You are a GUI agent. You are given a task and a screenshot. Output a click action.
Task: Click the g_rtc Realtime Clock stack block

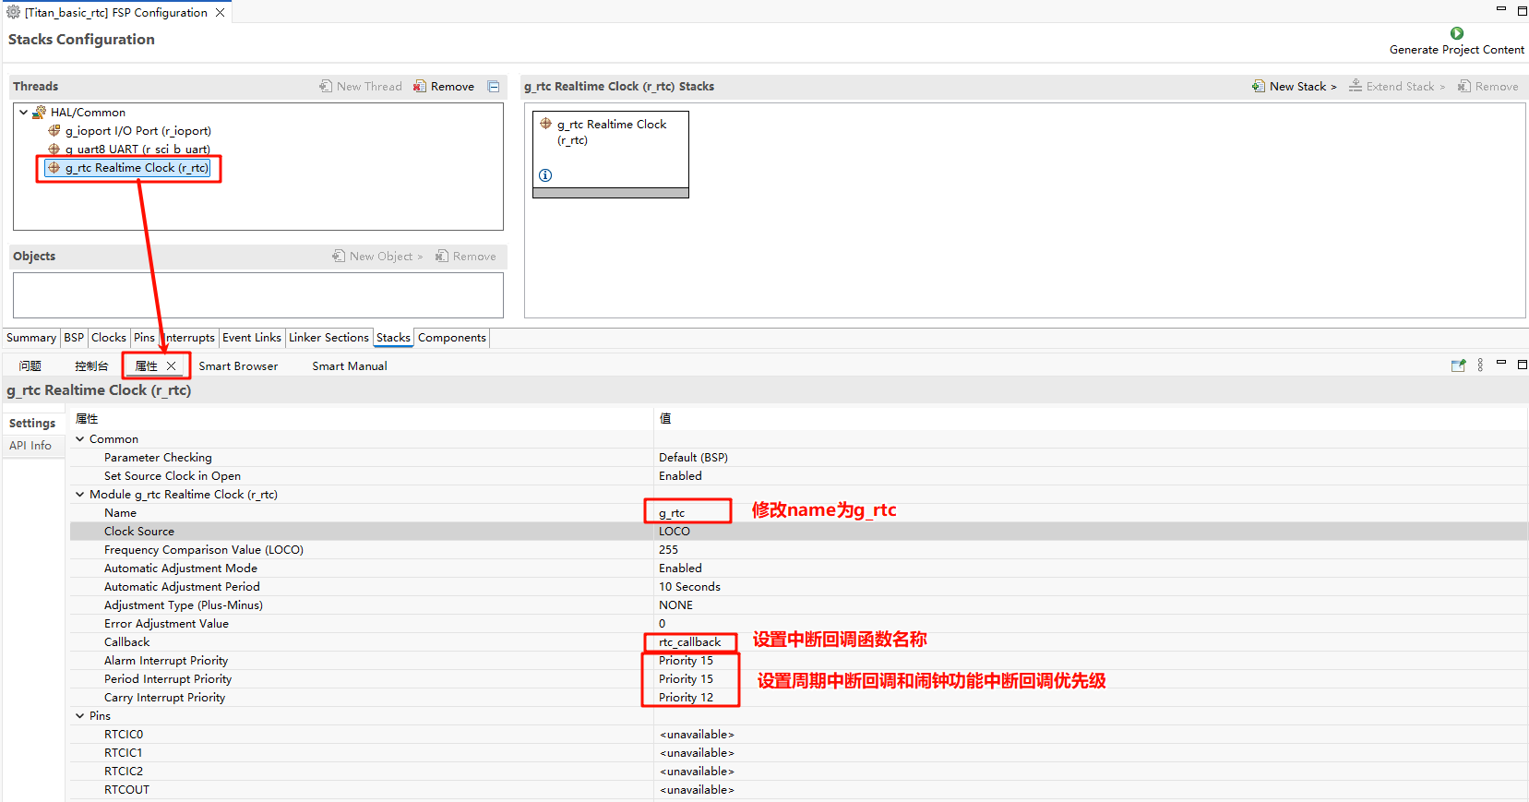pos(611,148)
